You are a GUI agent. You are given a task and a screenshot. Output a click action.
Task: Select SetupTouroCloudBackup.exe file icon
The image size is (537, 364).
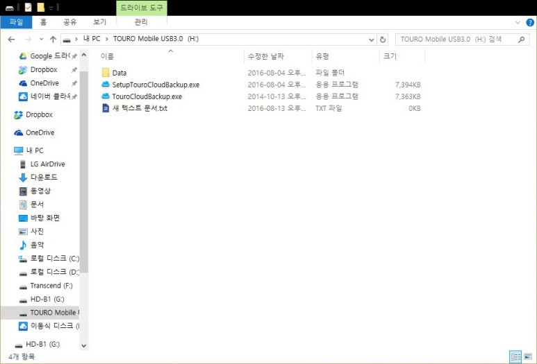click(x=106, y=85)
